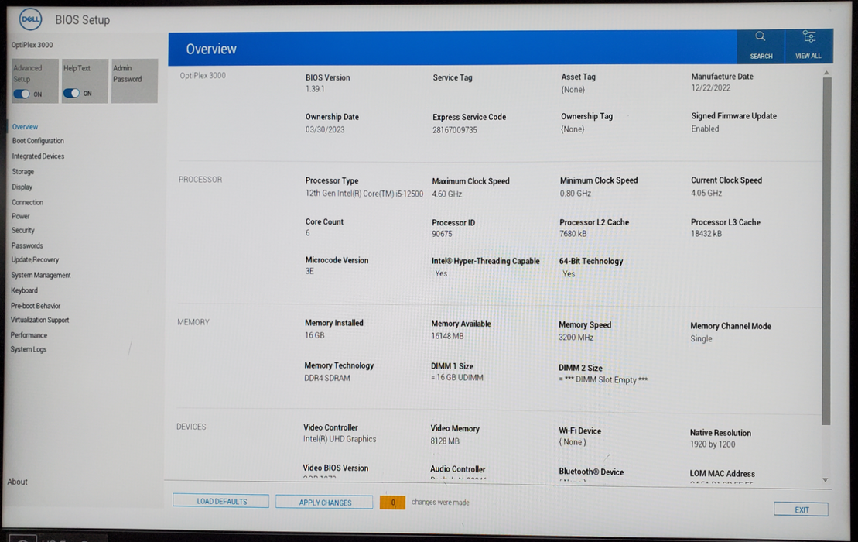This screenshot has width=858, height=542.
Task: Open the Security section
Action: [23, 231]
